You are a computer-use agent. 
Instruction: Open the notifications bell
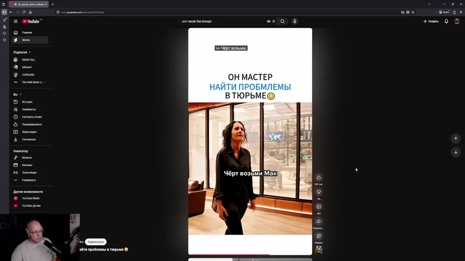(446, 21)
